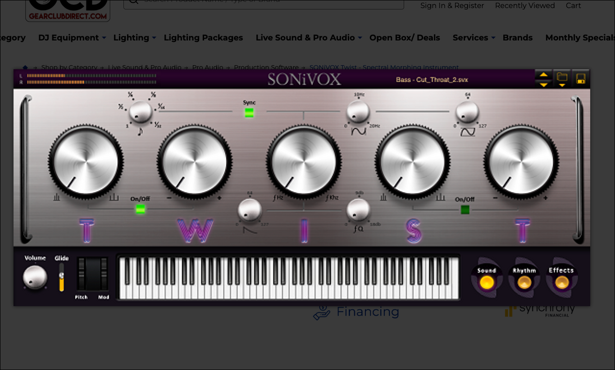Click the SONiVOX title text
The width and height of the screenshot is (615, 370).
pyautogui.click(x=305, y=80)
